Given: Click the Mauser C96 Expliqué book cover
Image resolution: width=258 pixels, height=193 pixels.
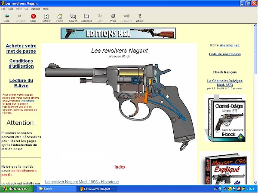Looking at the screenshot, I should 225,168.
